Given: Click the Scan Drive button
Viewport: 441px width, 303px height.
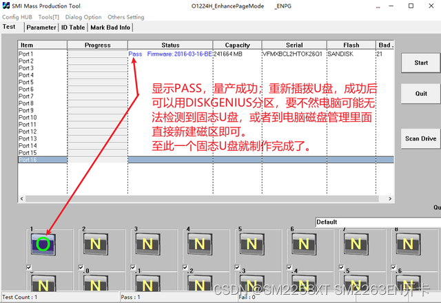Looking at the screenshot, I should coord(421,138).
